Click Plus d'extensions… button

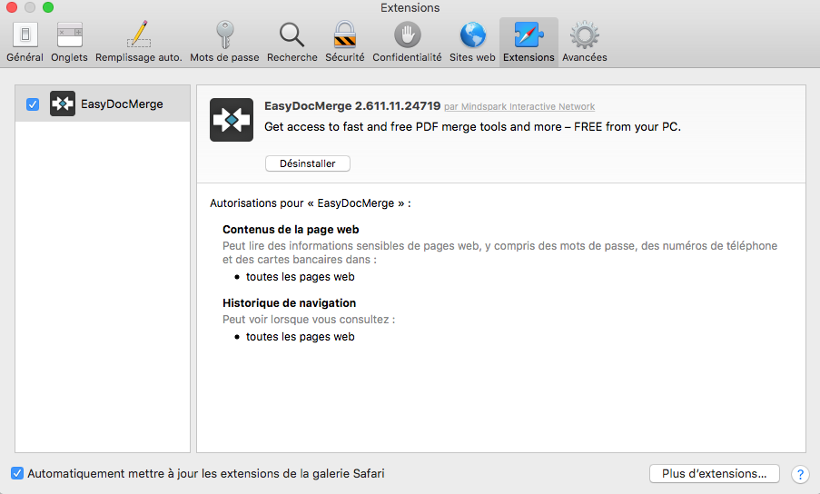[715, 474]
